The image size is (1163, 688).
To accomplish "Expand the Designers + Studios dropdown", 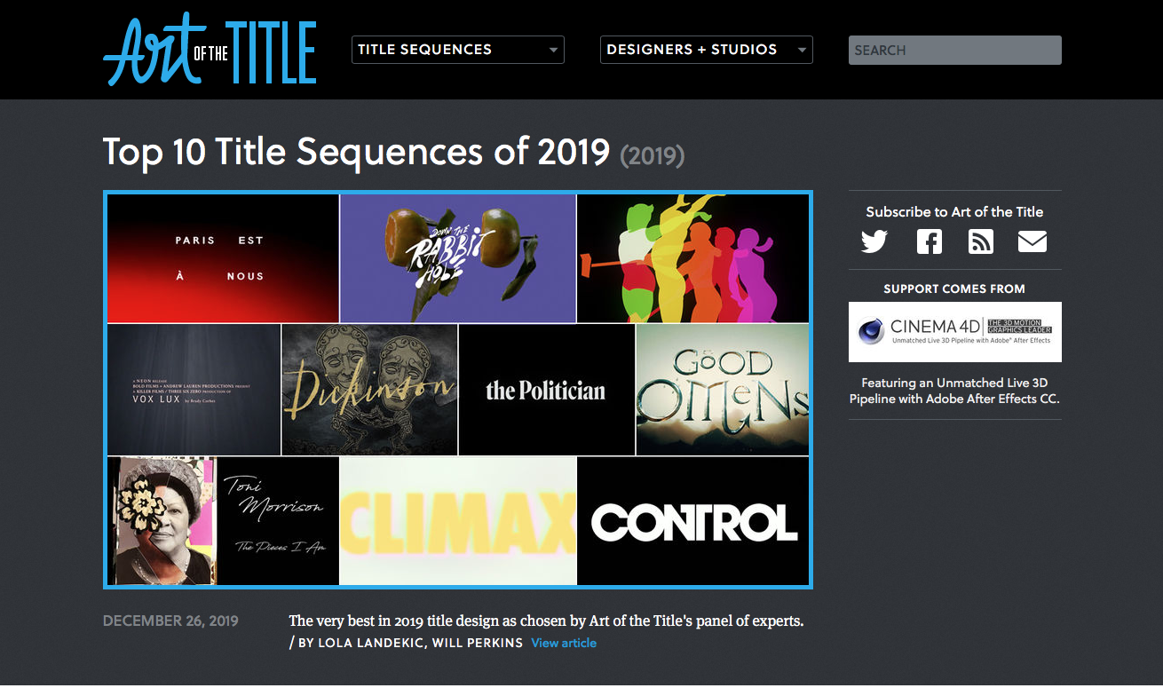I will [707, 50].
